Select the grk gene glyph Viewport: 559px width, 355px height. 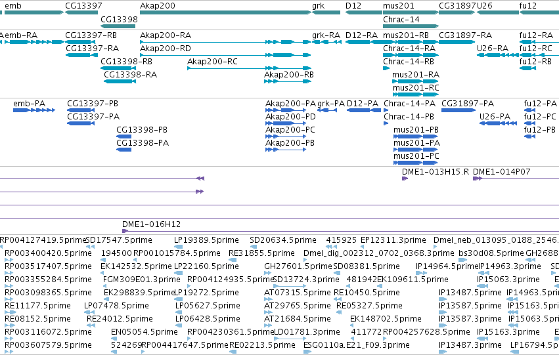click(326, 12)
